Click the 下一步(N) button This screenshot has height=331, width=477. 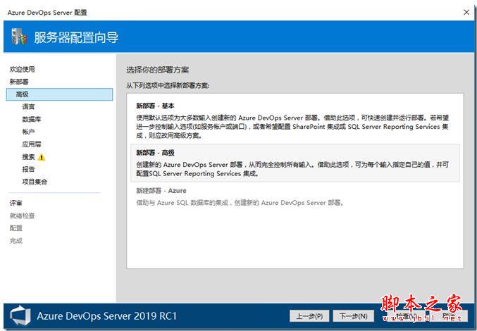pos(353,316)
